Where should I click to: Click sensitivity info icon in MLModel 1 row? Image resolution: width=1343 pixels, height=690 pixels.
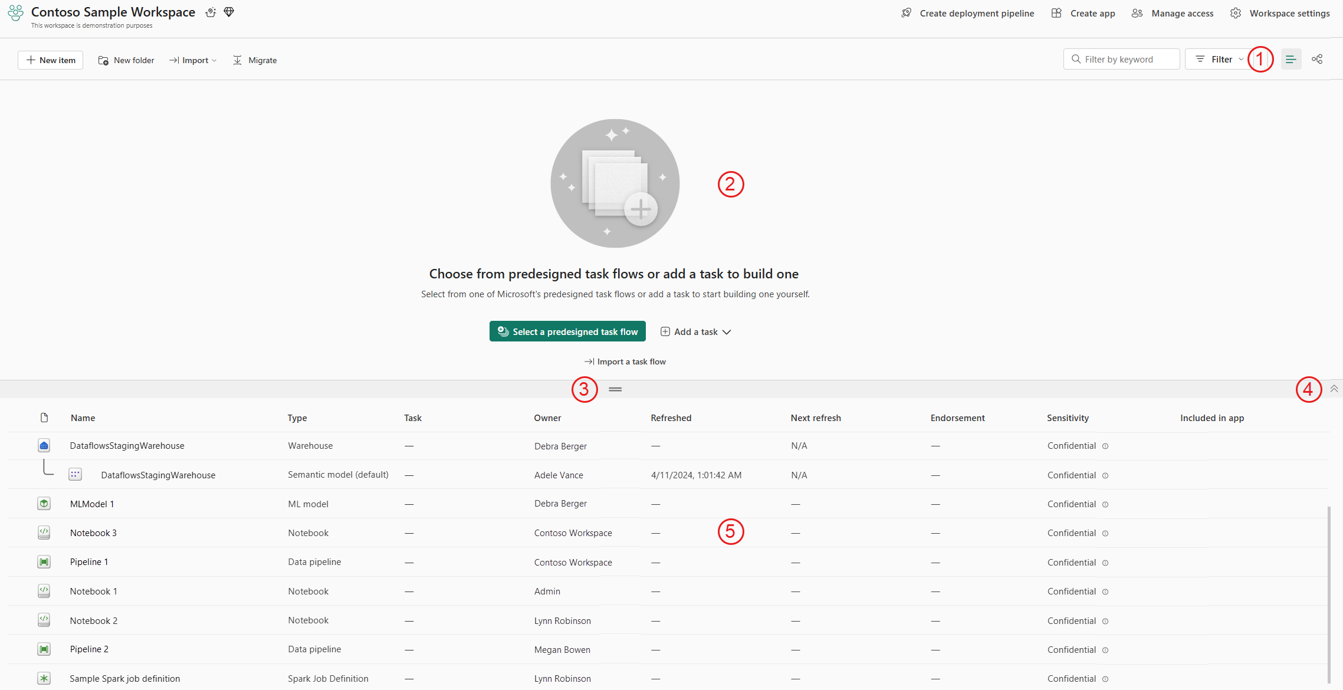(1105, 504)
